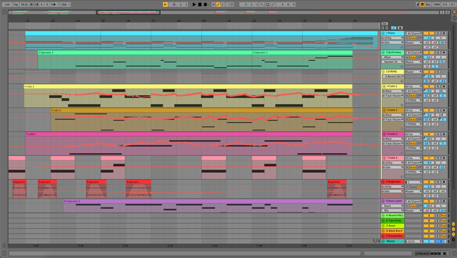Toggle Draw Mode pencil icon

(x=418, y=4)
